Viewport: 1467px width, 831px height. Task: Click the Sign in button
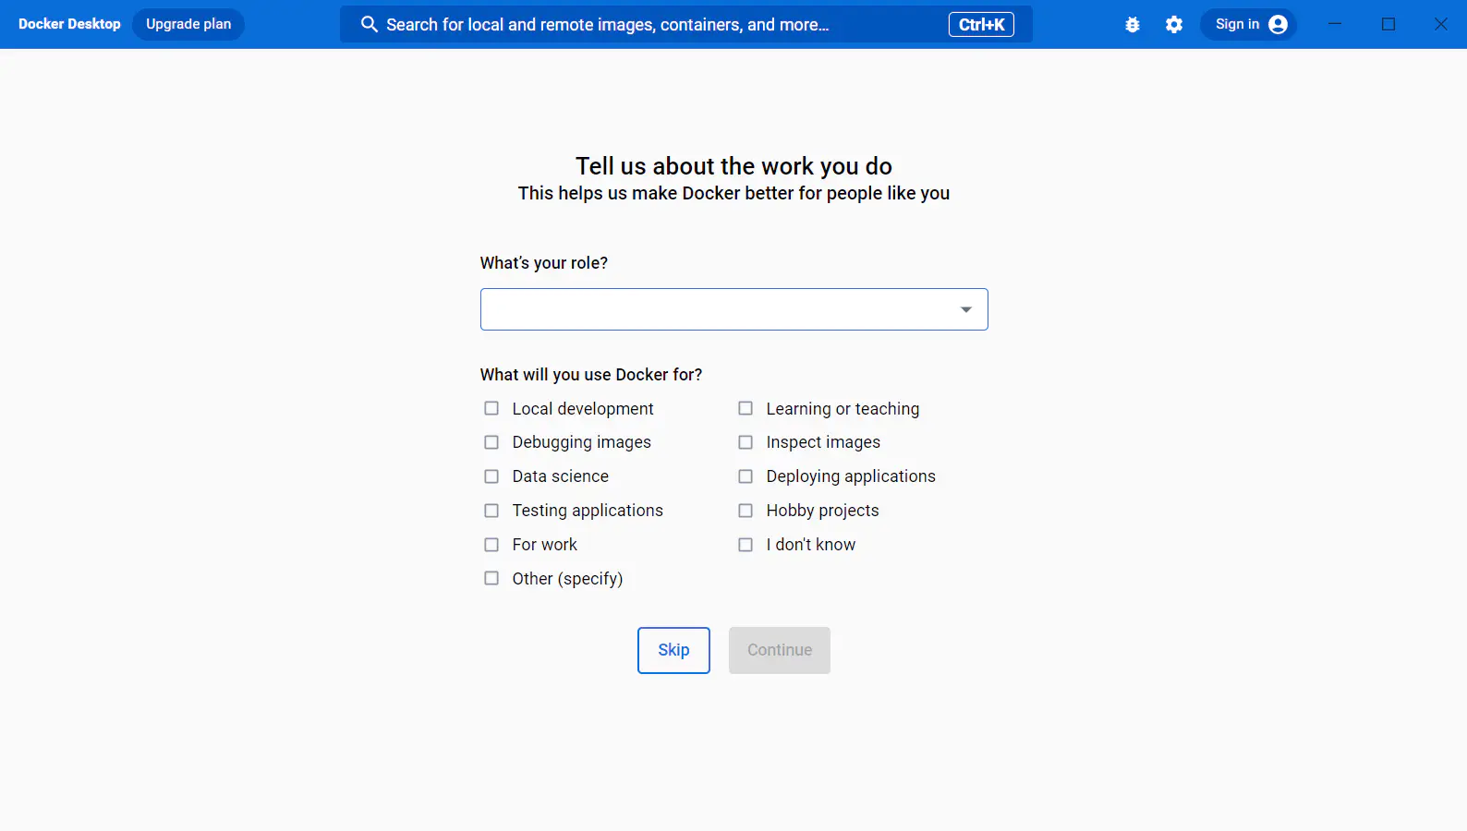point(1248,25)
